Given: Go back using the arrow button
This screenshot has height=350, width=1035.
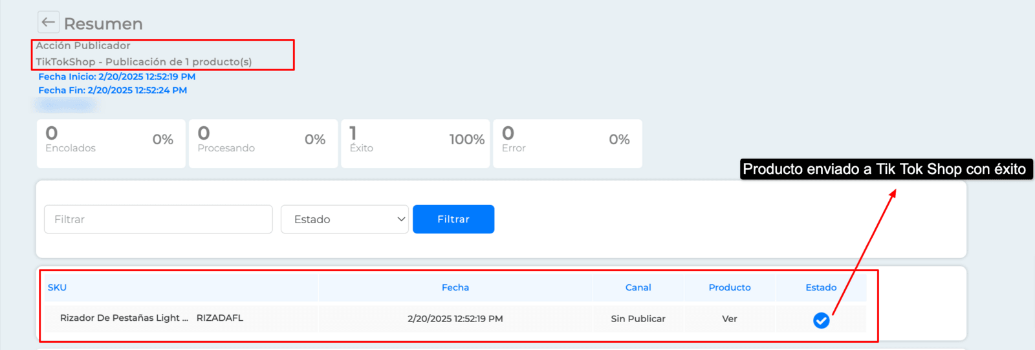Looking at the screenshot, I should point(49,22).
